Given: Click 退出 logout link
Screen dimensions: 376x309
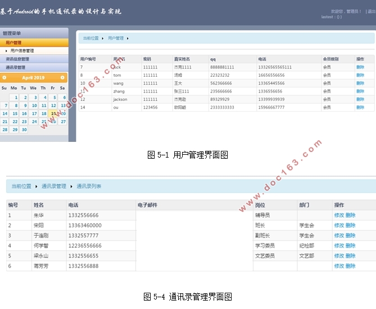Looking at the screenshot, I should pyautogui.click(x=372, y=11).
